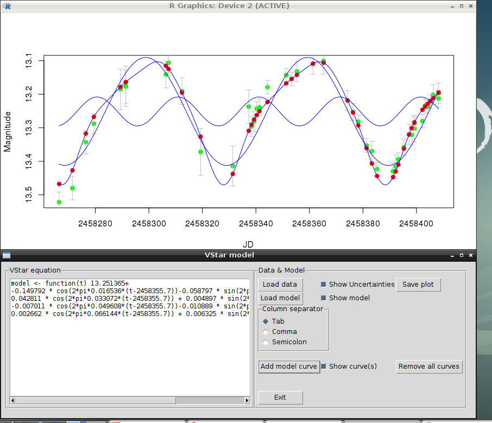
Task: Choose the Comma column separator
Action: coord(266,332)
